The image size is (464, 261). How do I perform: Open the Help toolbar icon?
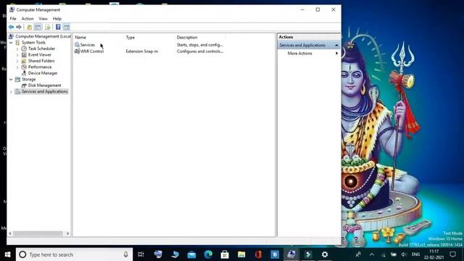[x=58, y=28]
